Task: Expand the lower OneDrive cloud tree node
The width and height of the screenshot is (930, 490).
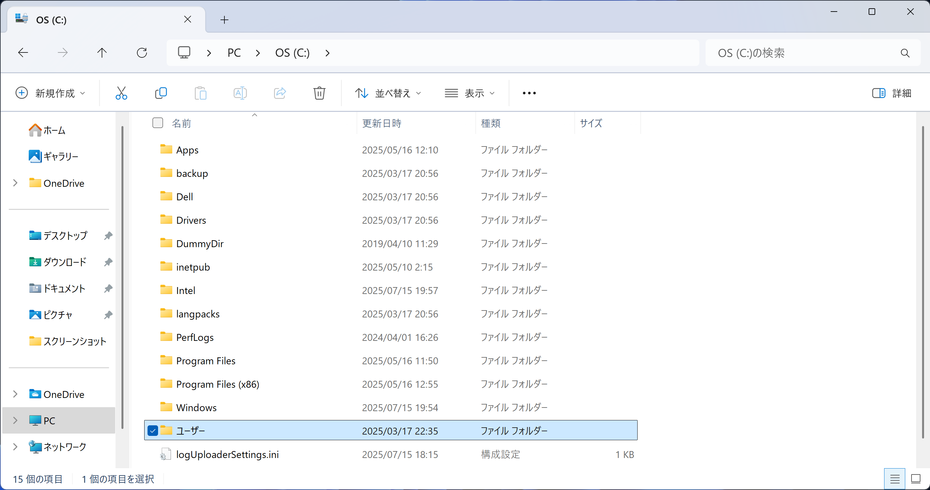Action: click(x=15, y=394)
